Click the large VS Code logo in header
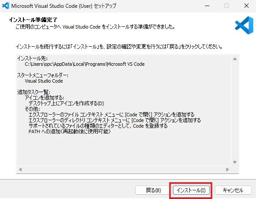Screen dimensions: 256x199 tap(244, 26)
